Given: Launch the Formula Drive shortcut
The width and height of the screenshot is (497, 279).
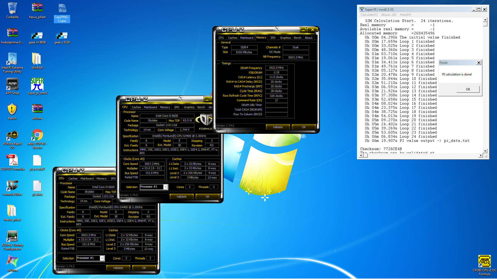Looking at the screenshot, I should (12, 188).
